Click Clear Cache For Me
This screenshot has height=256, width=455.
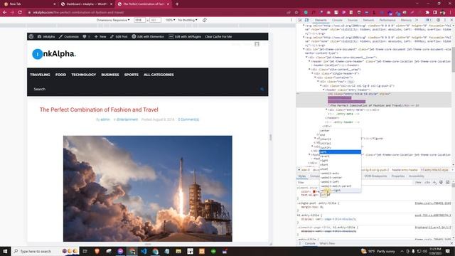pos(218,36)
